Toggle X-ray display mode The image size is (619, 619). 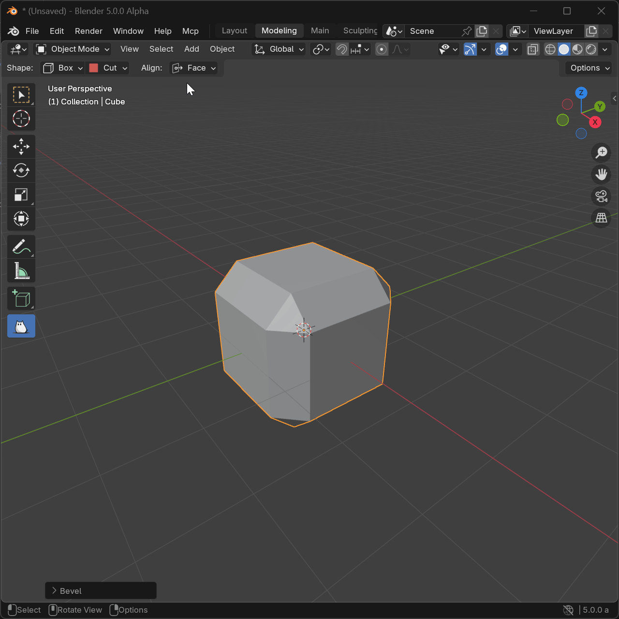532,49
